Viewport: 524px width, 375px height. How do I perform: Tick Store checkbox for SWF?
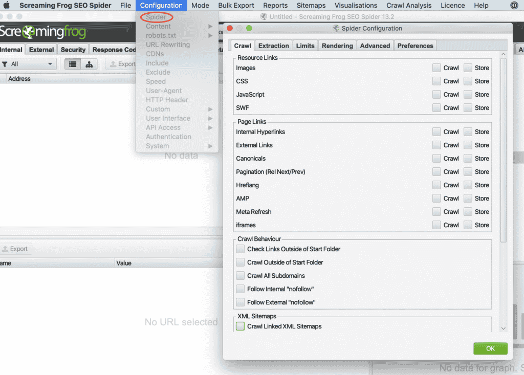pos(468,108)
